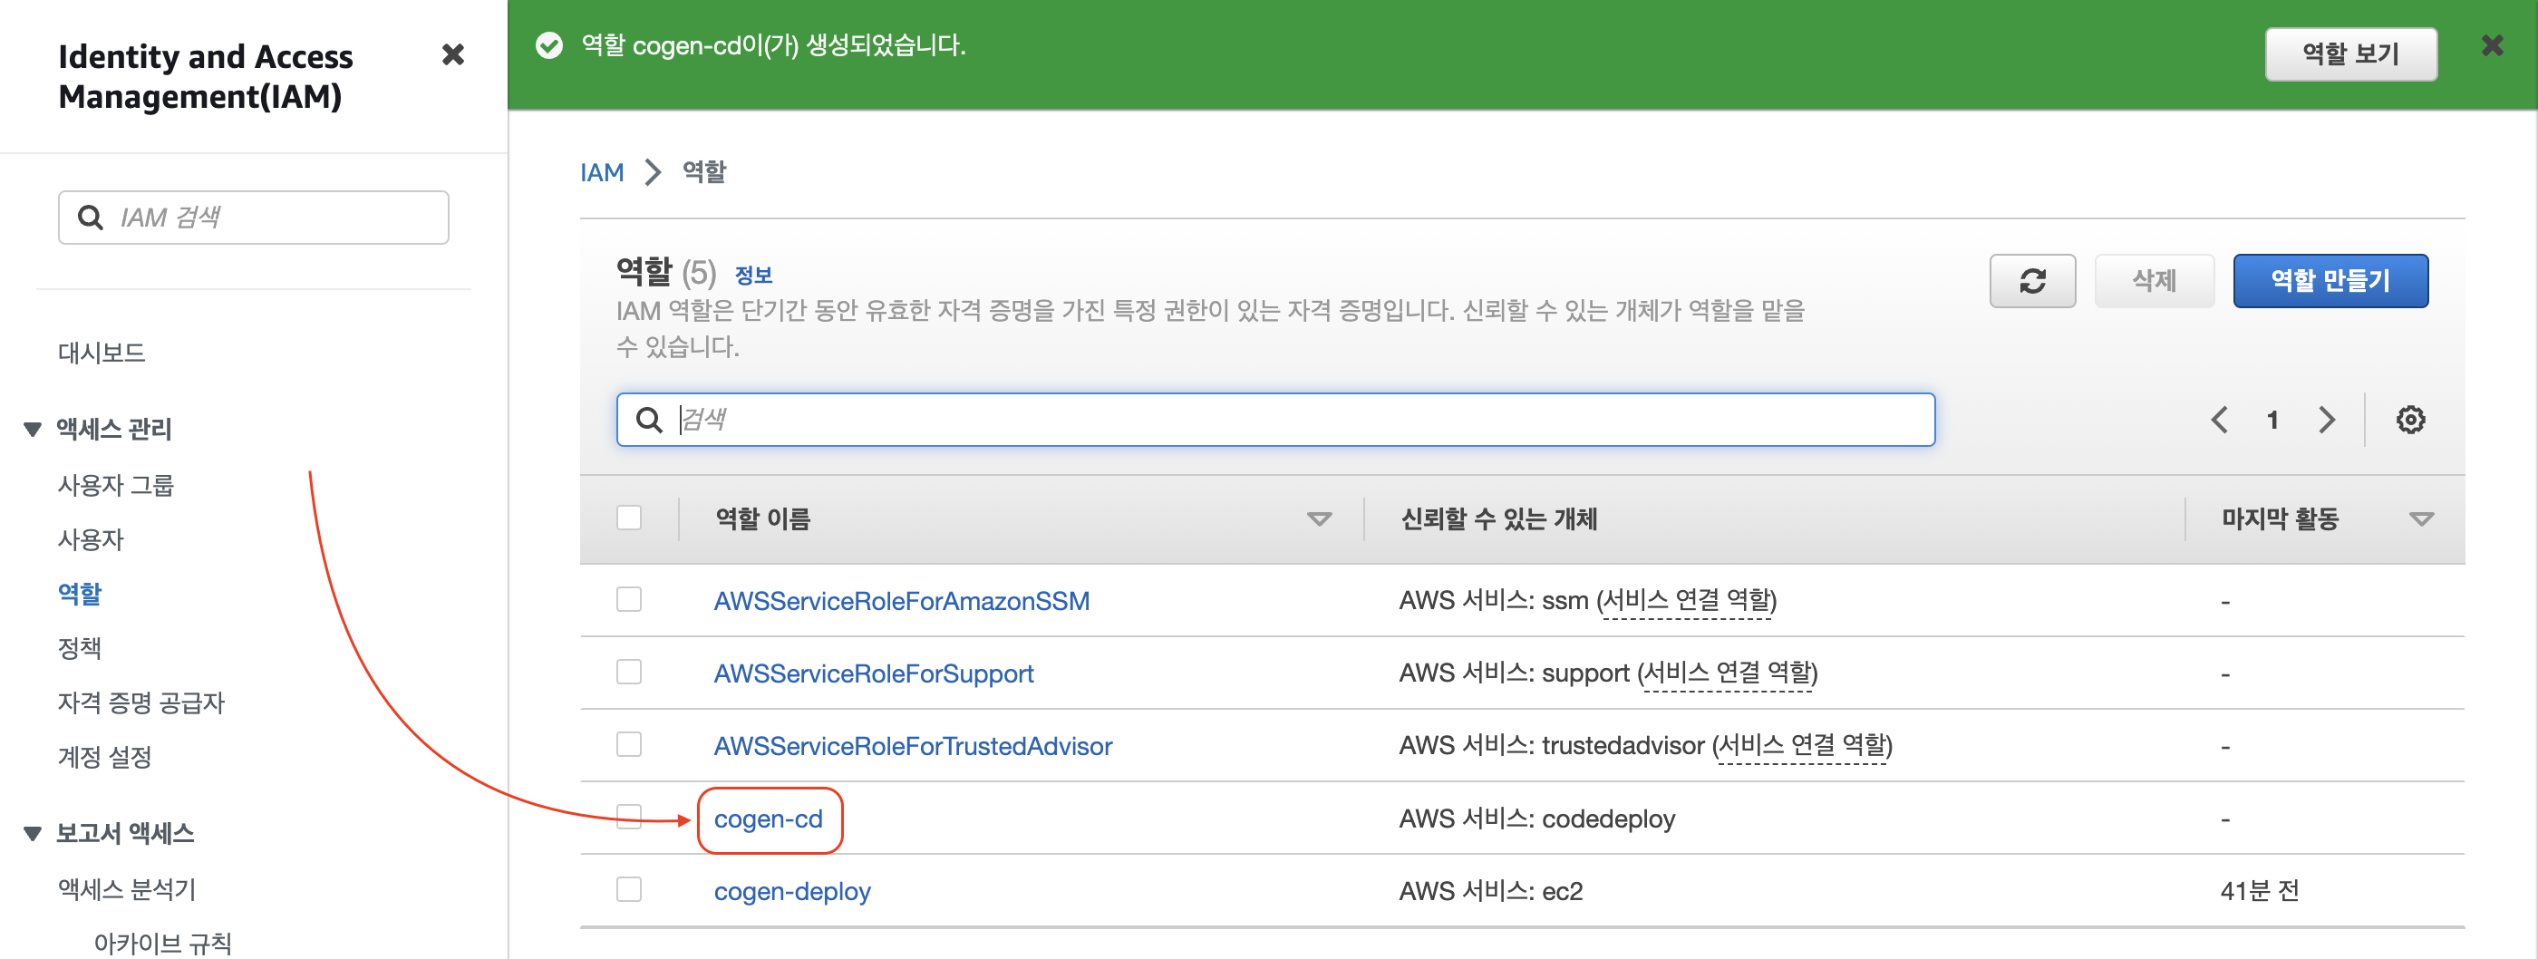Screen dimensions: 2538x959
Task: Open 정책 in the sidebar
Action: pos(80,647)
